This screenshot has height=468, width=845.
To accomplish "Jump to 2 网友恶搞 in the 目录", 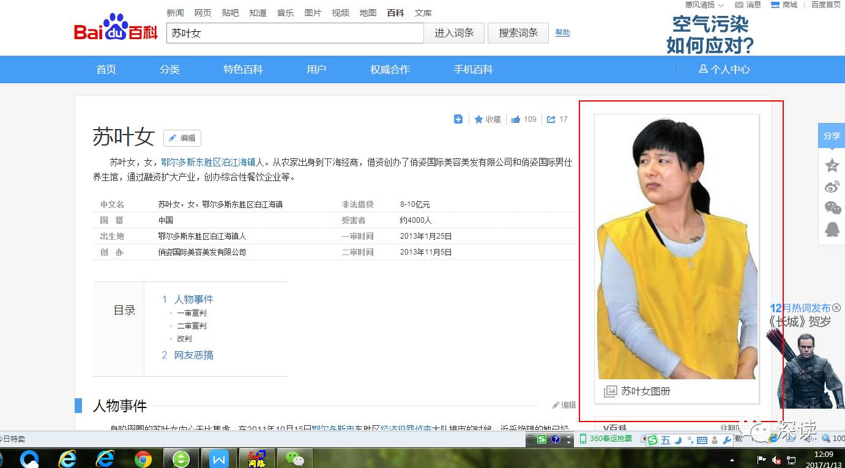I will pyautogui.click(x=187, y=355).
